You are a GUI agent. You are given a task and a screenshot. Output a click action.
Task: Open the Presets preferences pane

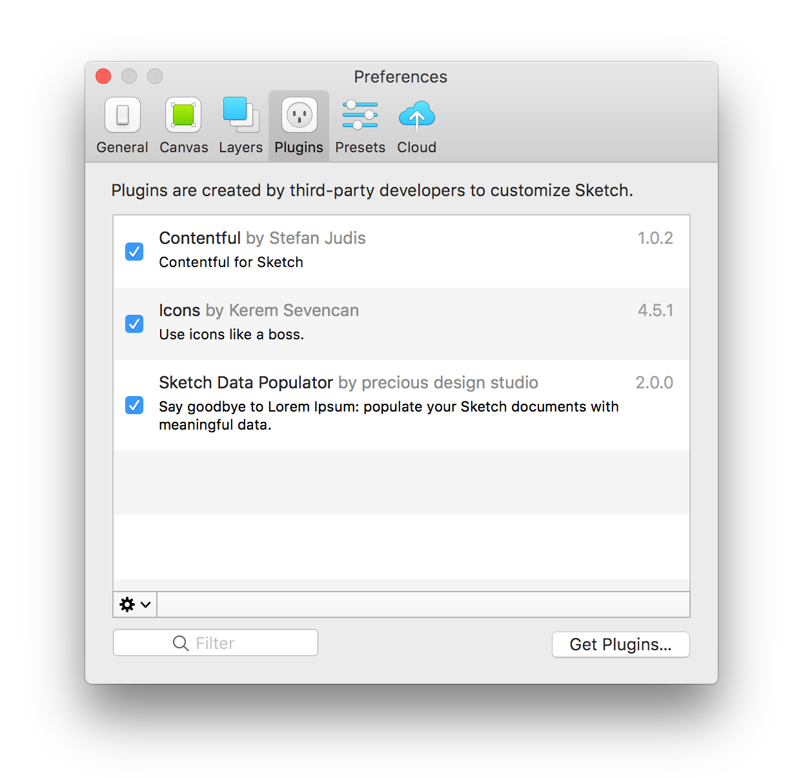[360, 126]
